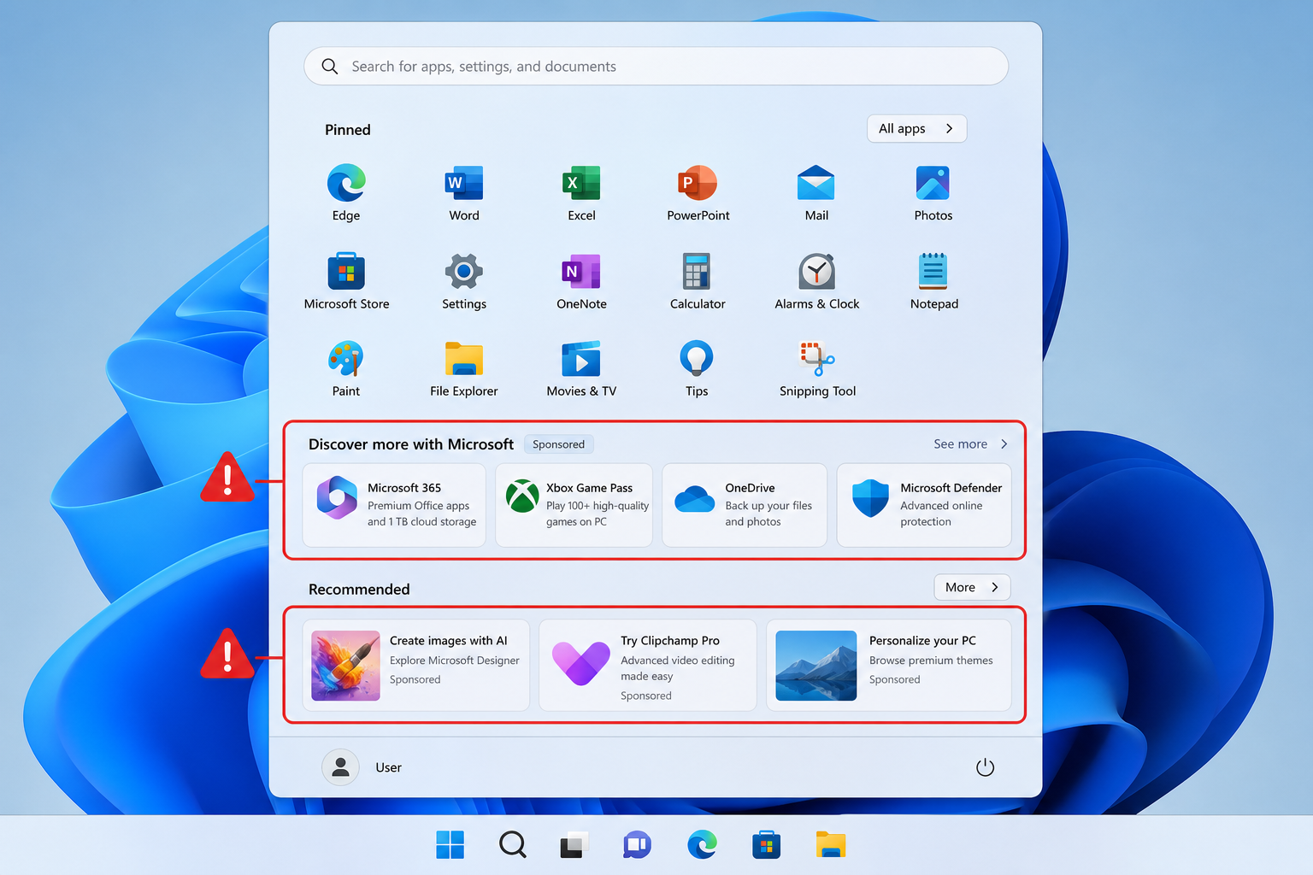
Task: Click the search apps and settings field
Action: 656,66
